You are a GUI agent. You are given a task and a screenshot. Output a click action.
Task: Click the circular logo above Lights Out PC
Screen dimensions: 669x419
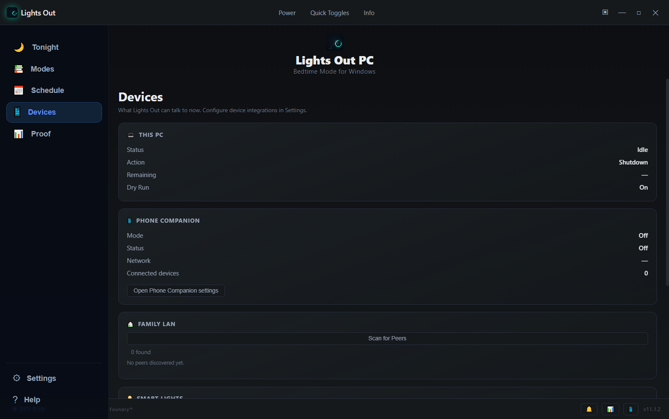335,43
